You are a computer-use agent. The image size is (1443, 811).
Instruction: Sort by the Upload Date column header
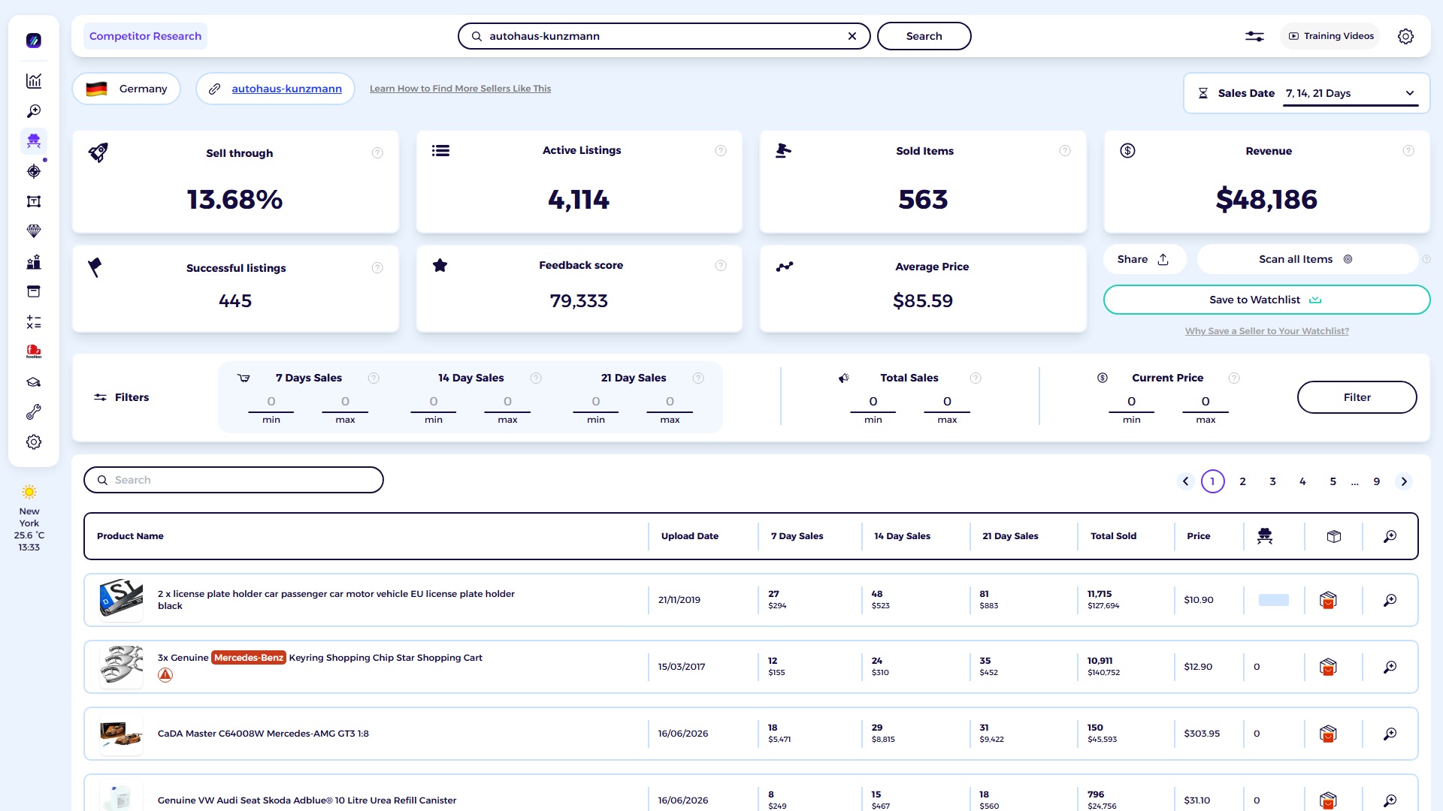click(690, 536)
